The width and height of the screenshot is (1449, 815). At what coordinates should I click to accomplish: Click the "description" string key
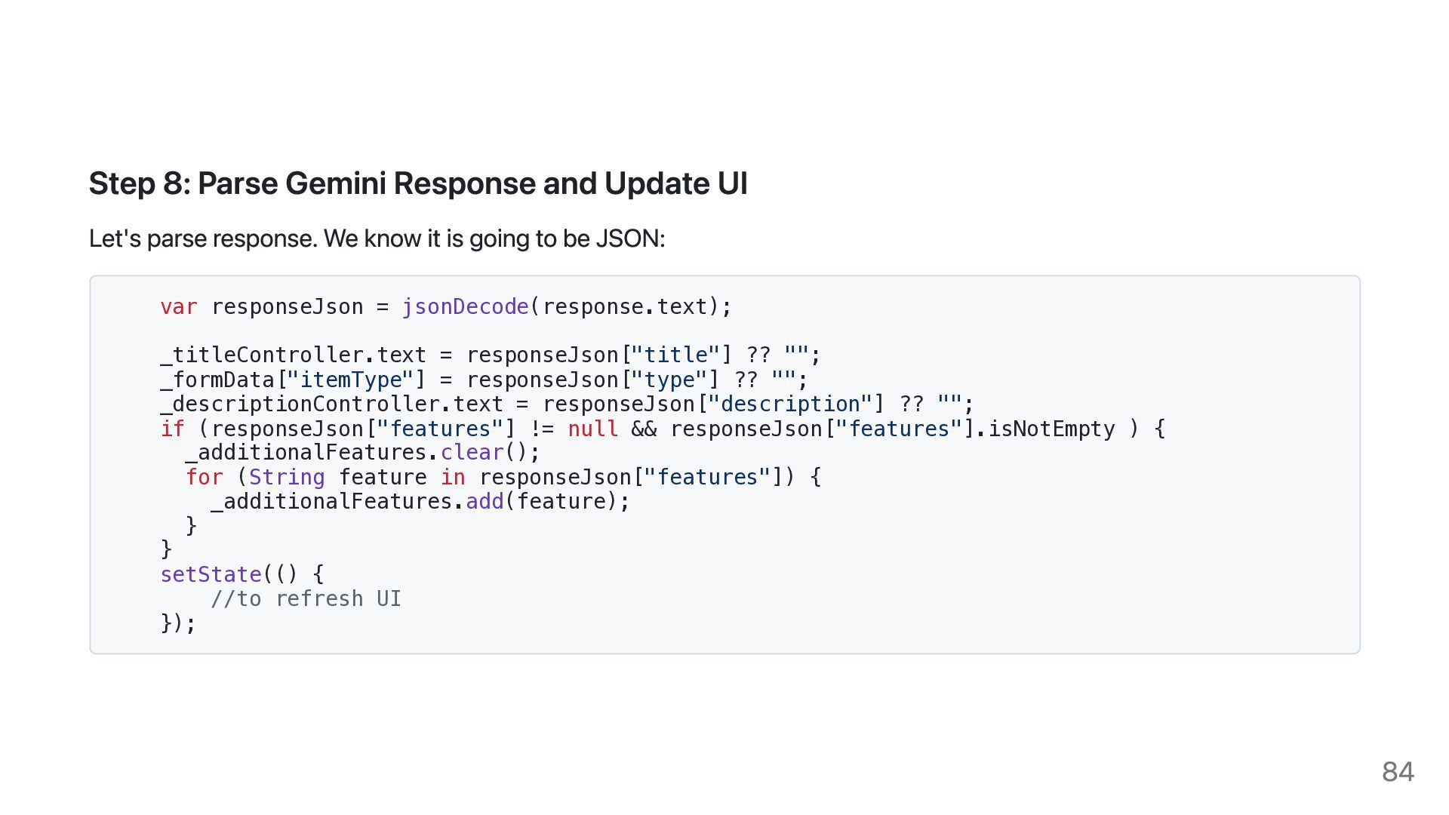click(x=789, y=404)
